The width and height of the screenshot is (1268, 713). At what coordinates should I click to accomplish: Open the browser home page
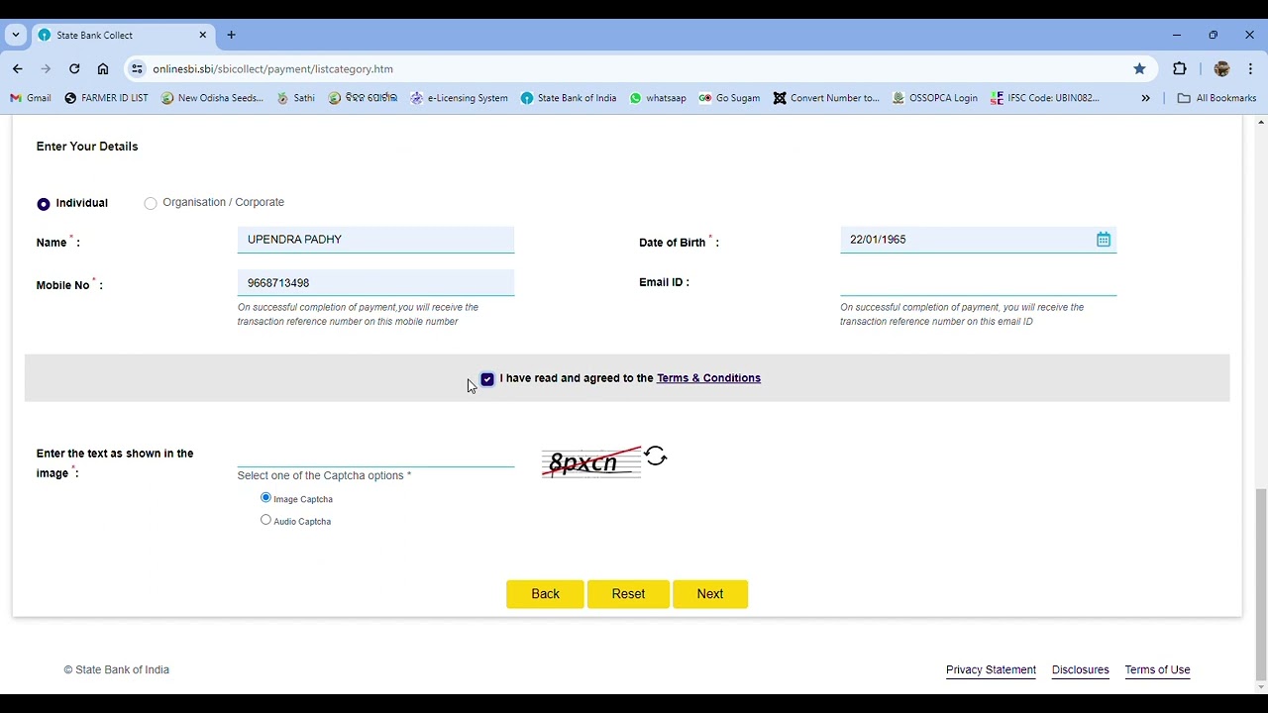[x=103, y=68]
